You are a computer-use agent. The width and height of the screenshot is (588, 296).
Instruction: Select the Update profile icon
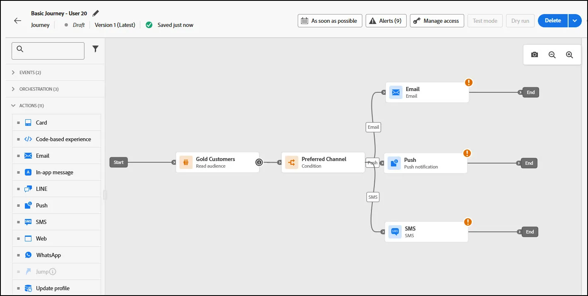coord(28,288)
